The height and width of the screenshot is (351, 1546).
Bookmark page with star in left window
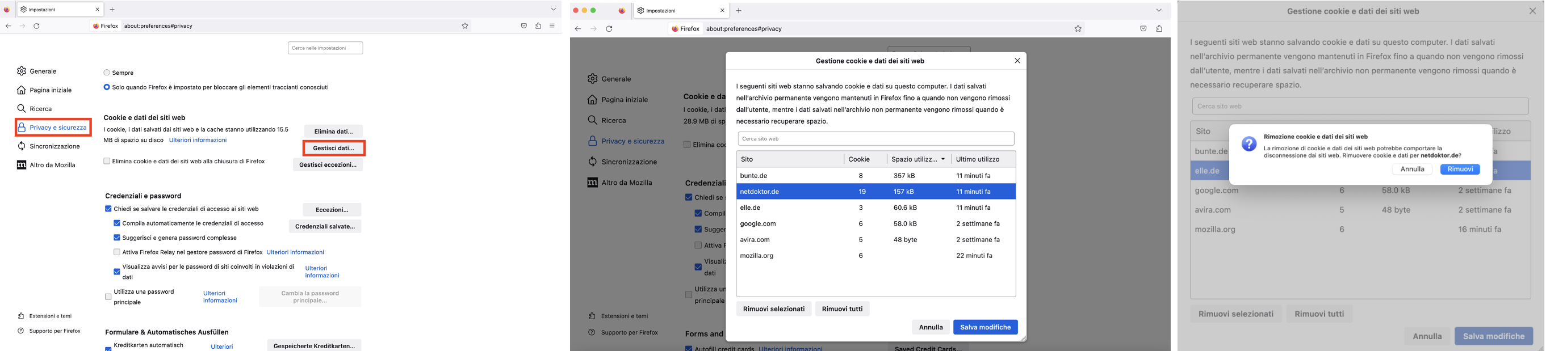click(x=464, y=26)
